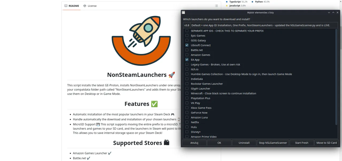Uncheck the Ubisoft Connect launcher
Viewport: 342px width, 161px height.
click(x=187, y=45)
